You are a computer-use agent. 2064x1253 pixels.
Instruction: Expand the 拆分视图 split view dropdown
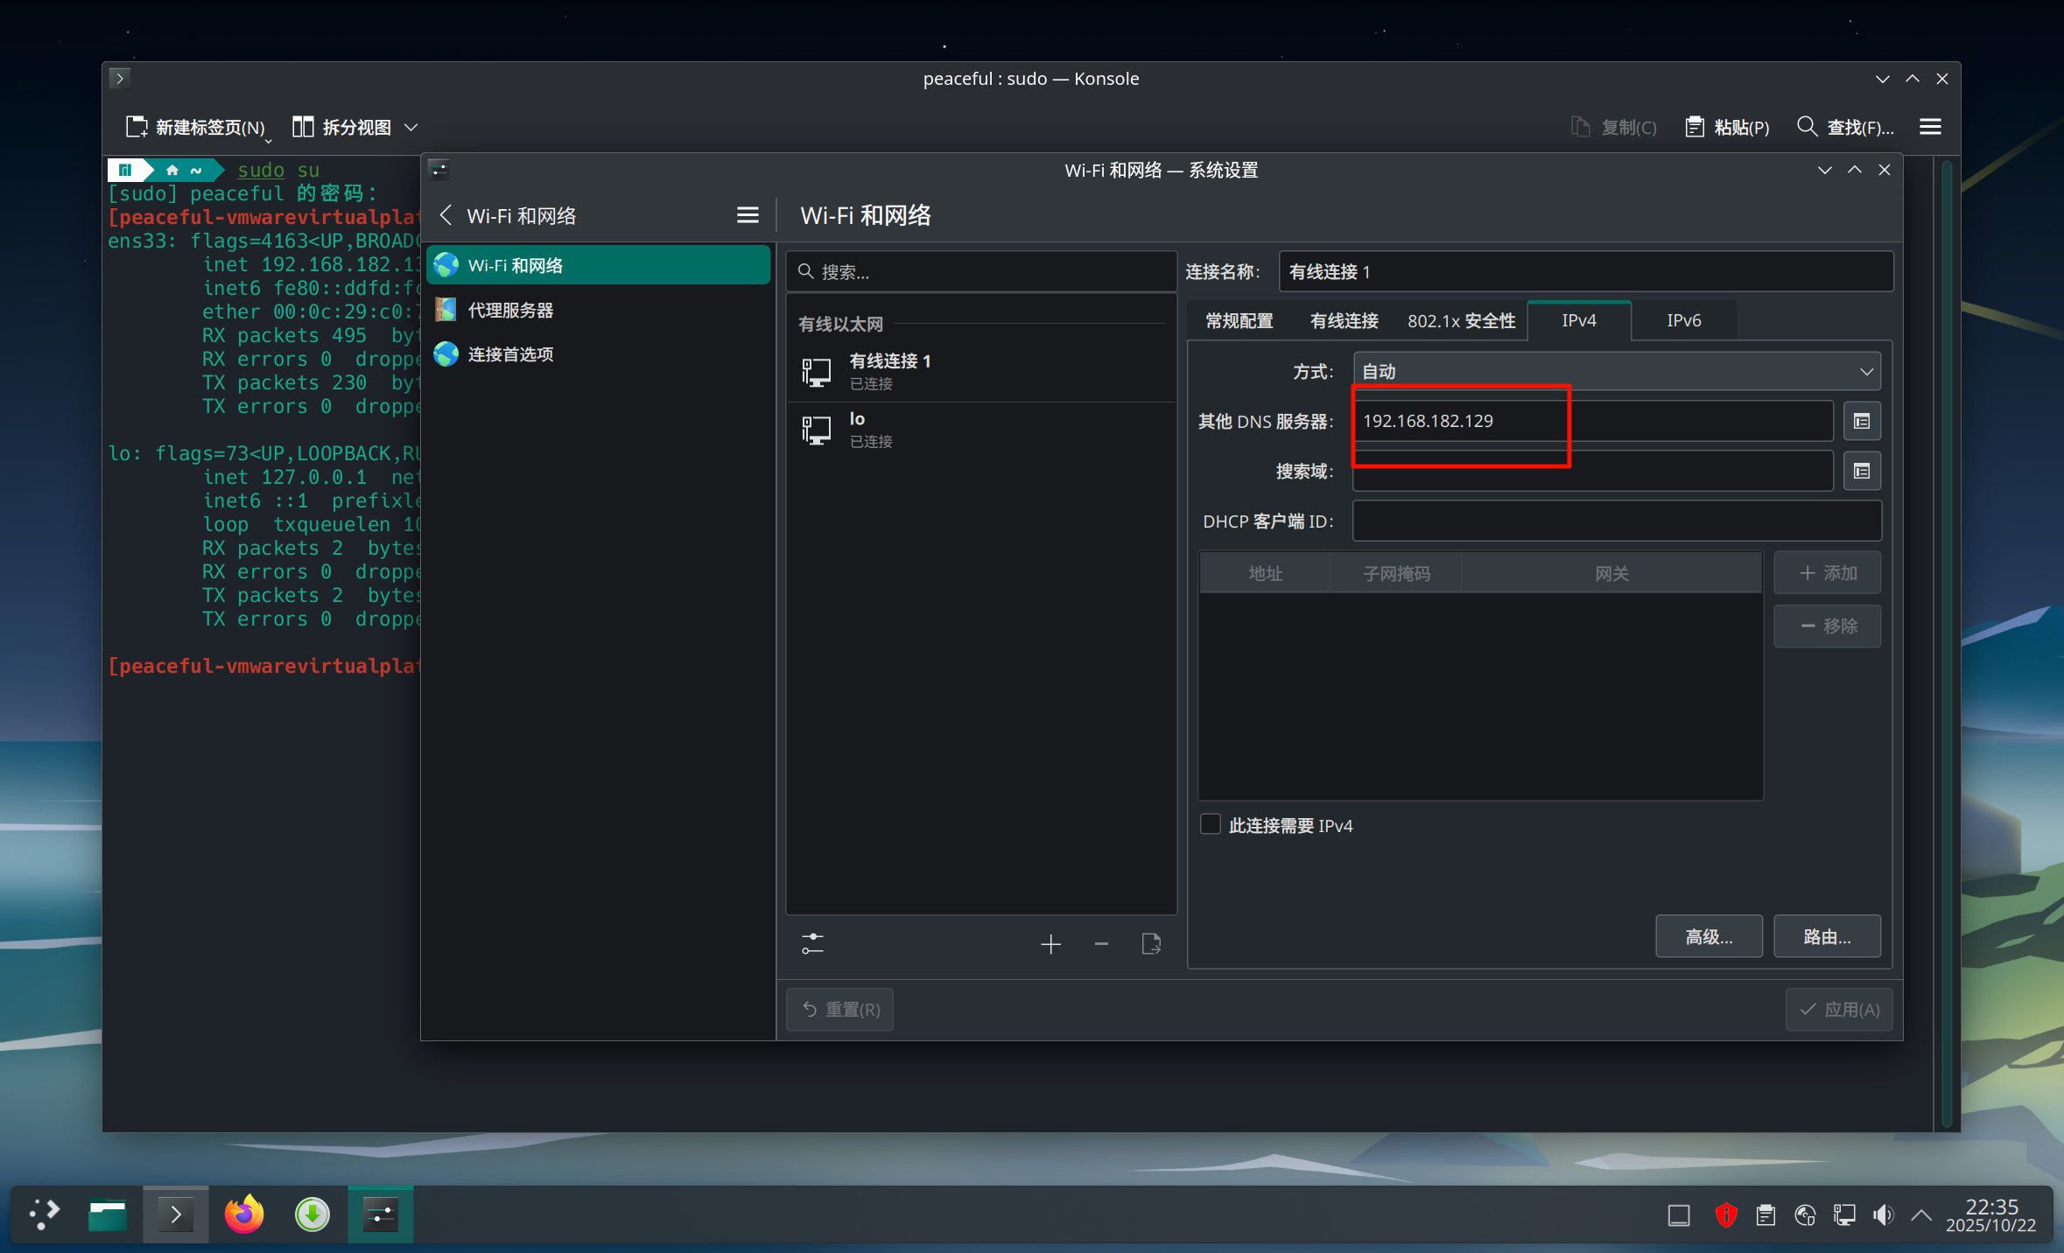411,128
